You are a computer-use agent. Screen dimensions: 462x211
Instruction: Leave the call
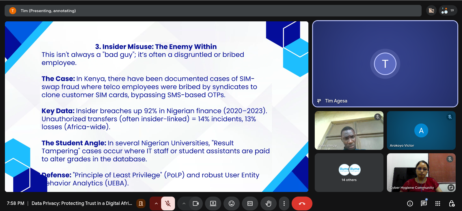click(x=302, y=203)
